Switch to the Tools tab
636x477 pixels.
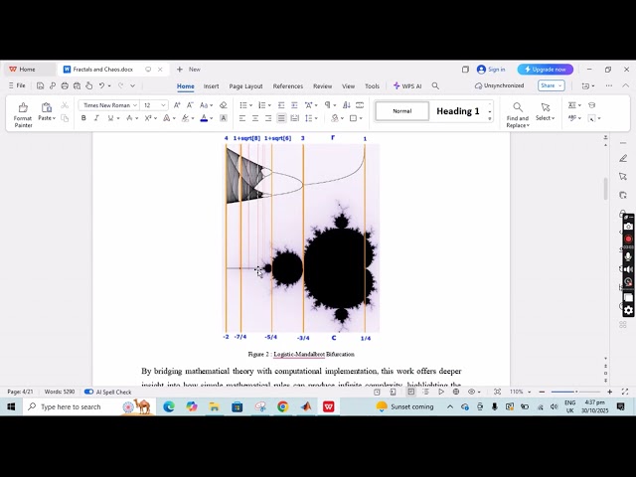372,86
